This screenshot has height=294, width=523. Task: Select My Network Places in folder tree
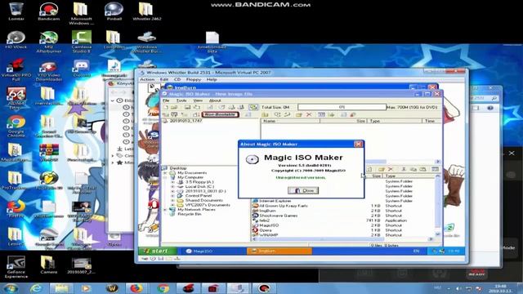coord(196,210)
